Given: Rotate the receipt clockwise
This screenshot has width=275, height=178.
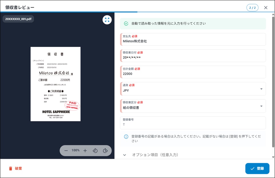Looking at the screenshot, I should [x=105, y=151].
